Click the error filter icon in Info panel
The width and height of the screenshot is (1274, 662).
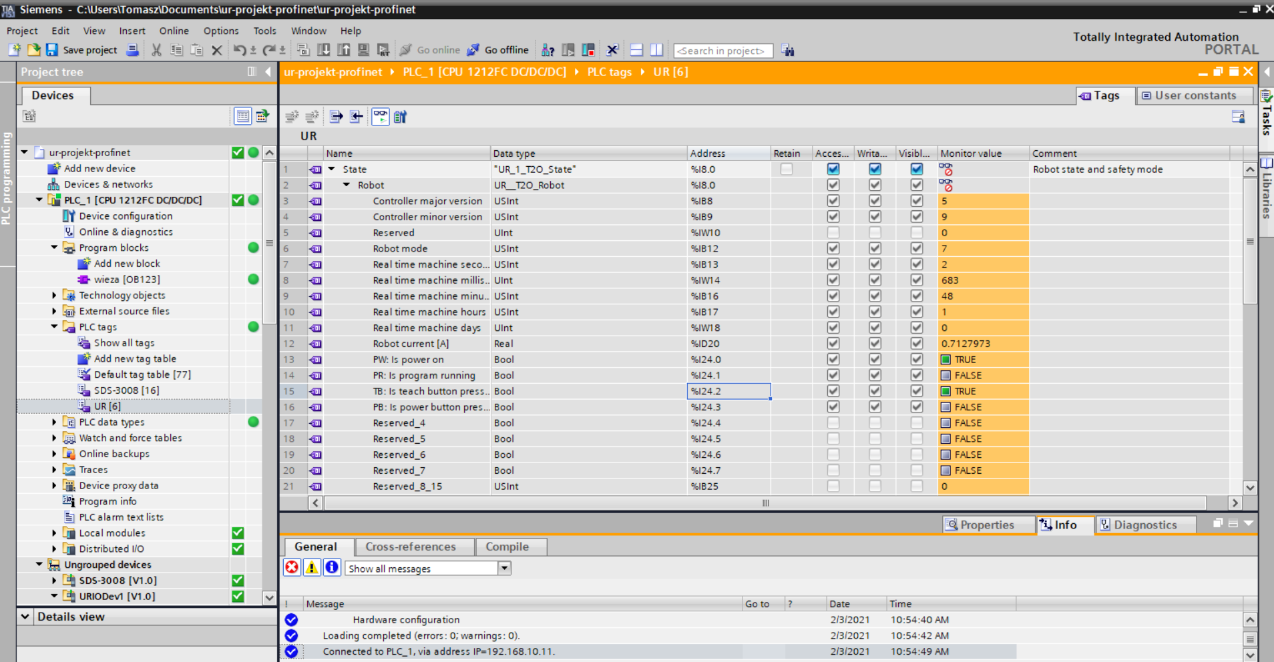click(x=292, y=567)
